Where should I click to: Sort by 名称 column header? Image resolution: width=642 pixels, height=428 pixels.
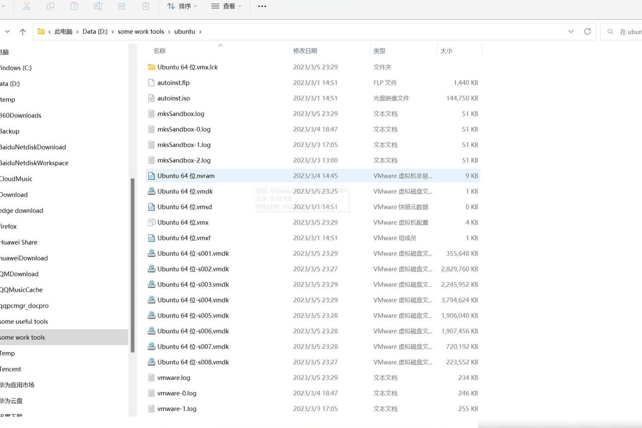click(x=160, y=51)
